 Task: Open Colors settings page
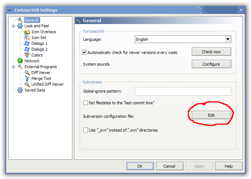coord(37,55)
